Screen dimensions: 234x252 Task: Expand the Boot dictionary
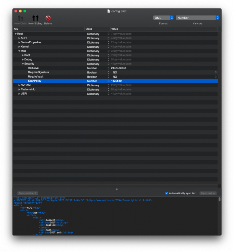[x=23, y=55]
